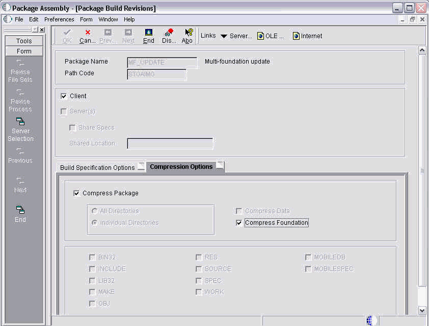Open the Window menu

[108, 19]
